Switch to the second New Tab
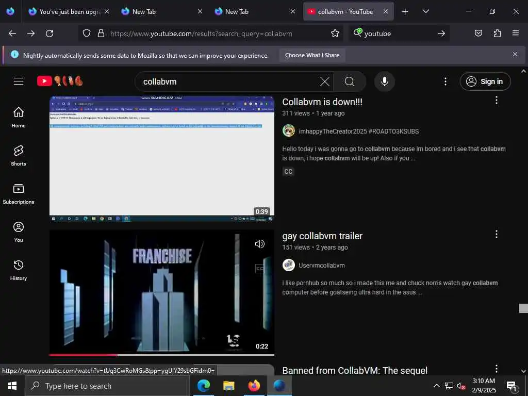 [x=255, y=11]
